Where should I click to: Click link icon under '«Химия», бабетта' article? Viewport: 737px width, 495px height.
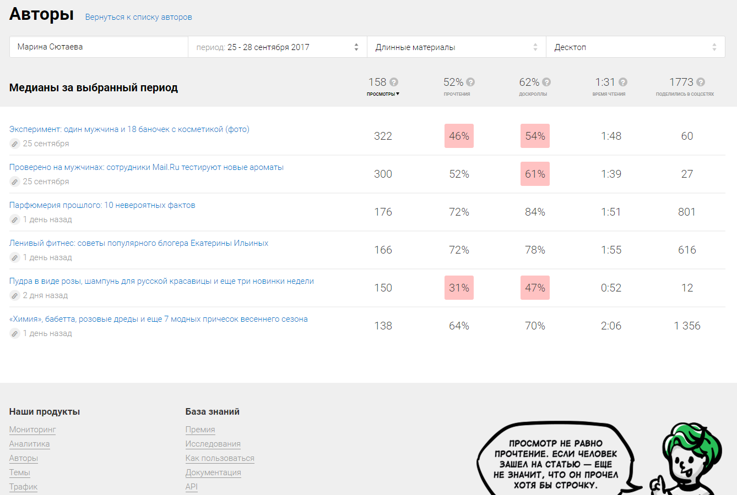(x=15, y=333)
